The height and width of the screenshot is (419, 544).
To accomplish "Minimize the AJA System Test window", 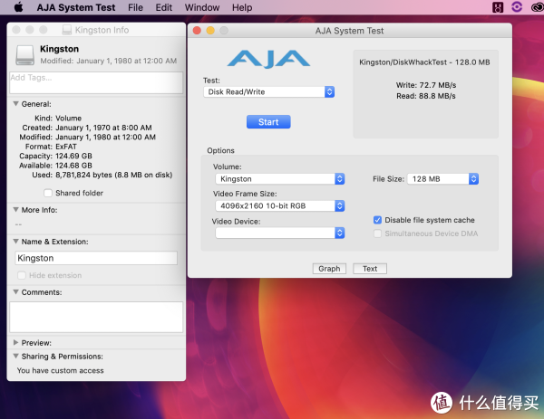I will pos(210,31).
